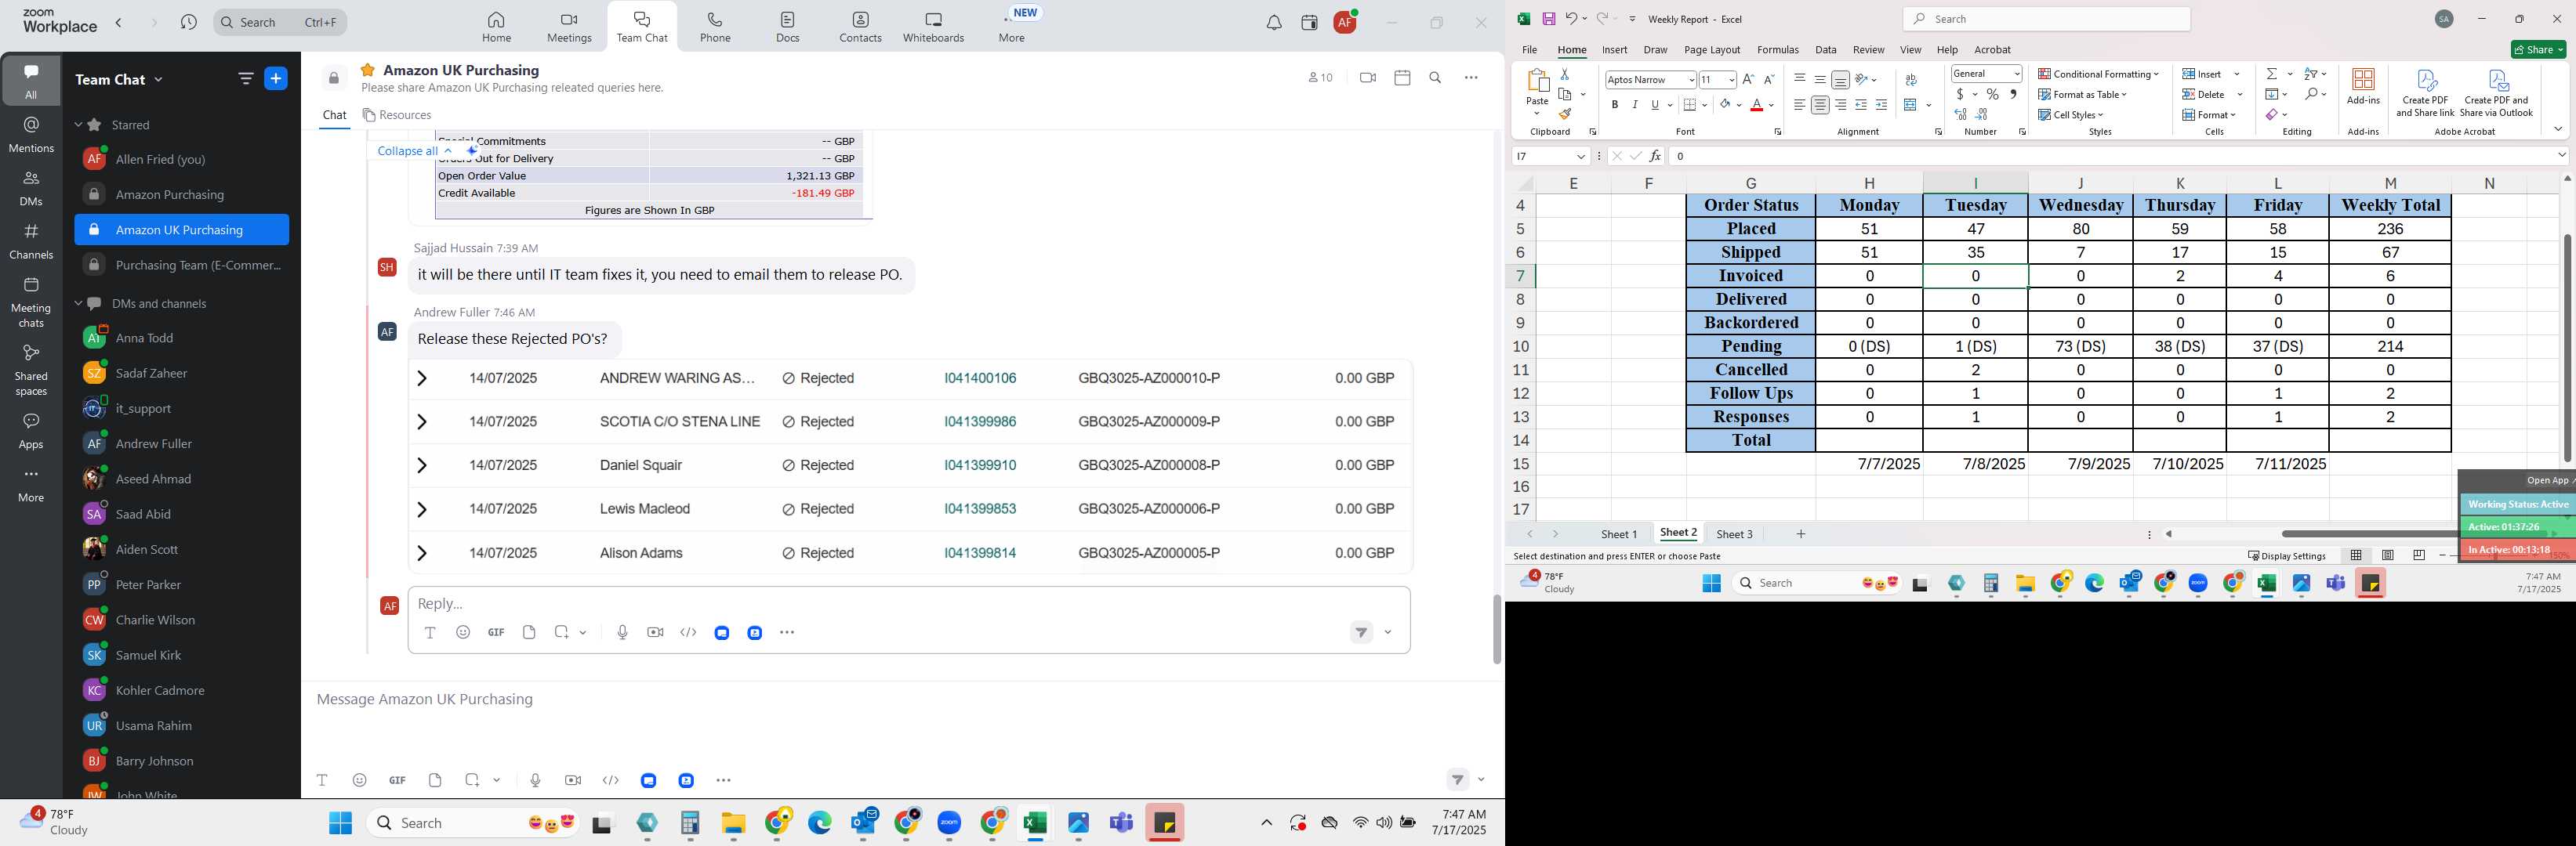Viewport: 2576px width, 846px height.
Task: Switch to Sheet 1 tab
Action: [x=1619, y=534]
